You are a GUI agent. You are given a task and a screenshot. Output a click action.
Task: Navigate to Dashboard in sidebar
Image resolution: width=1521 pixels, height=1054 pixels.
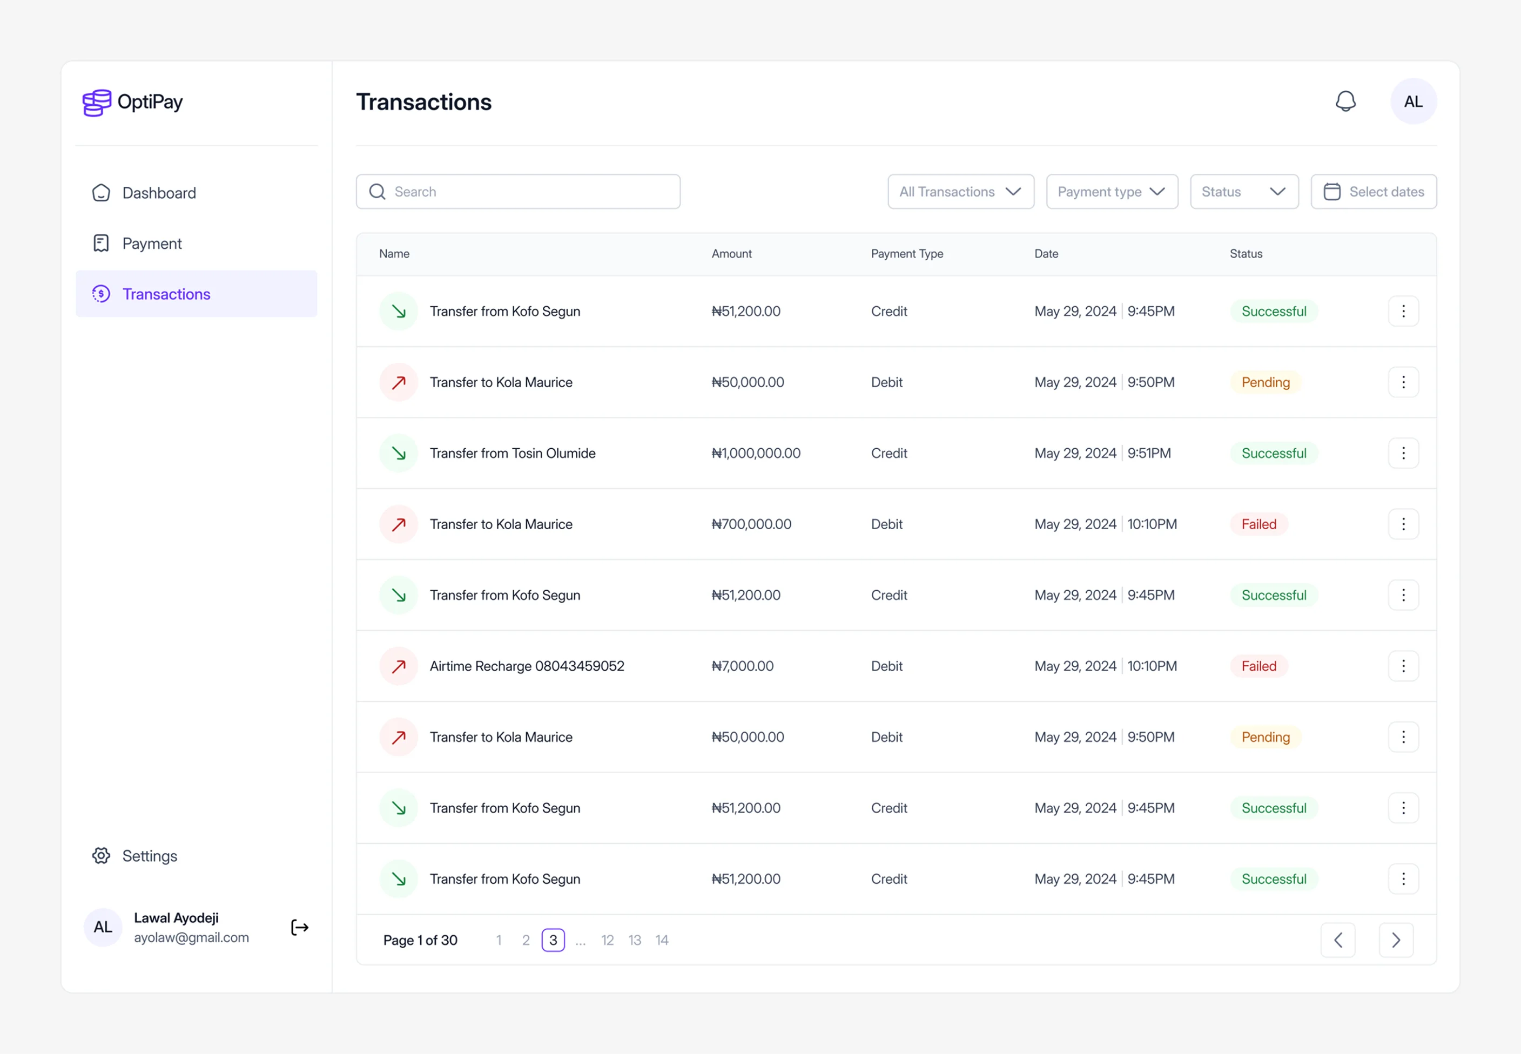pos(196,193)
